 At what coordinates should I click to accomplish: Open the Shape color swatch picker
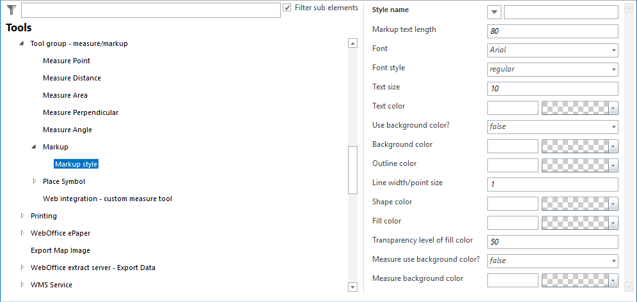[580, 204]
